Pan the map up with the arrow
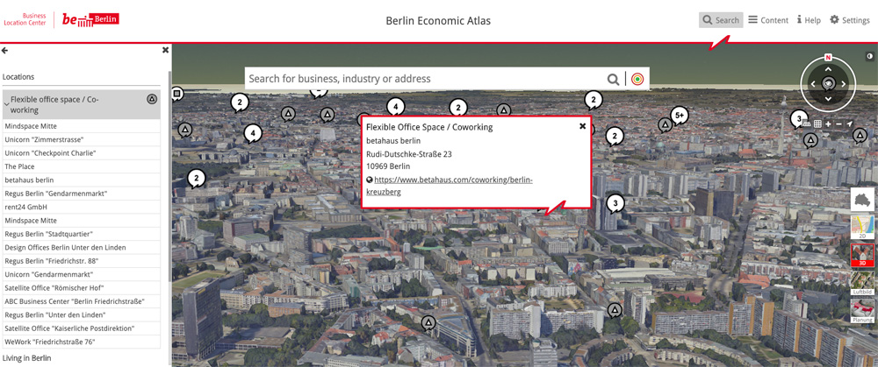878x367 pixels. click(828, 69)
